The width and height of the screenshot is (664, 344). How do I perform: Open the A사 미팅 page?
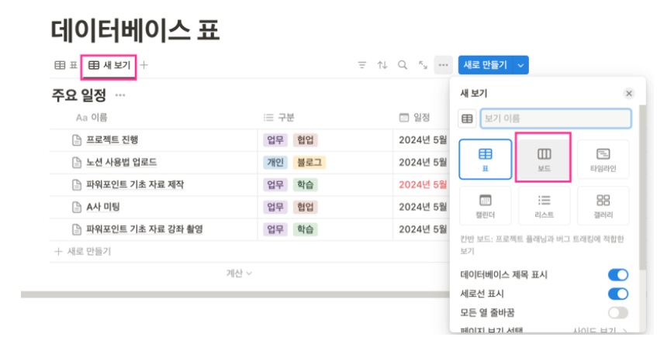pos(103,207)
